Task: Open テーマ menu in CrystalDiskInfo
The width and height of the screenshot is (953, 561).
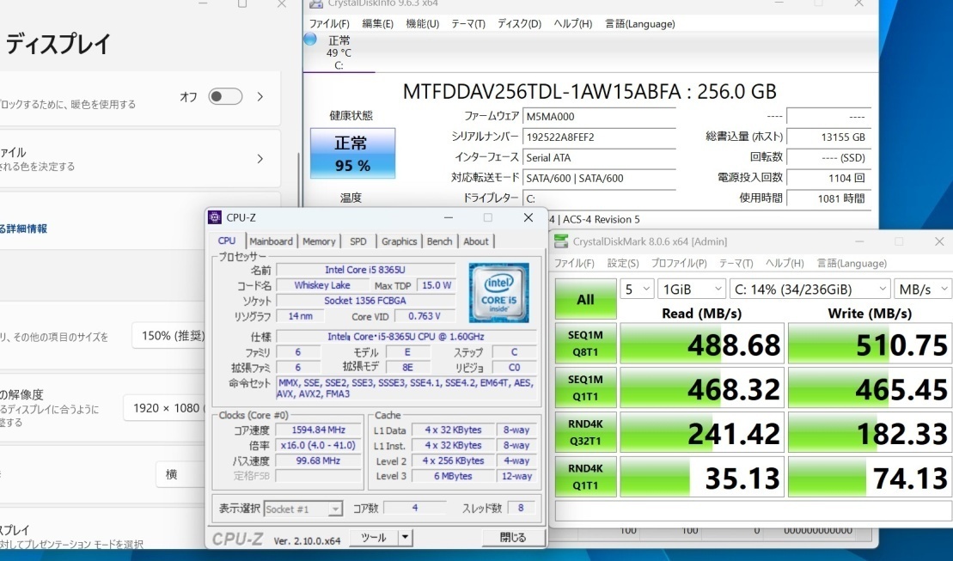Action: [468, 24]
